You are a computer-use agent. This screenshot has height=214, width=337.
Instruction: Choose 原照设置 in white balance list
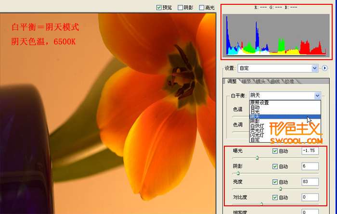pyautogui.click(x=285, y=102)
